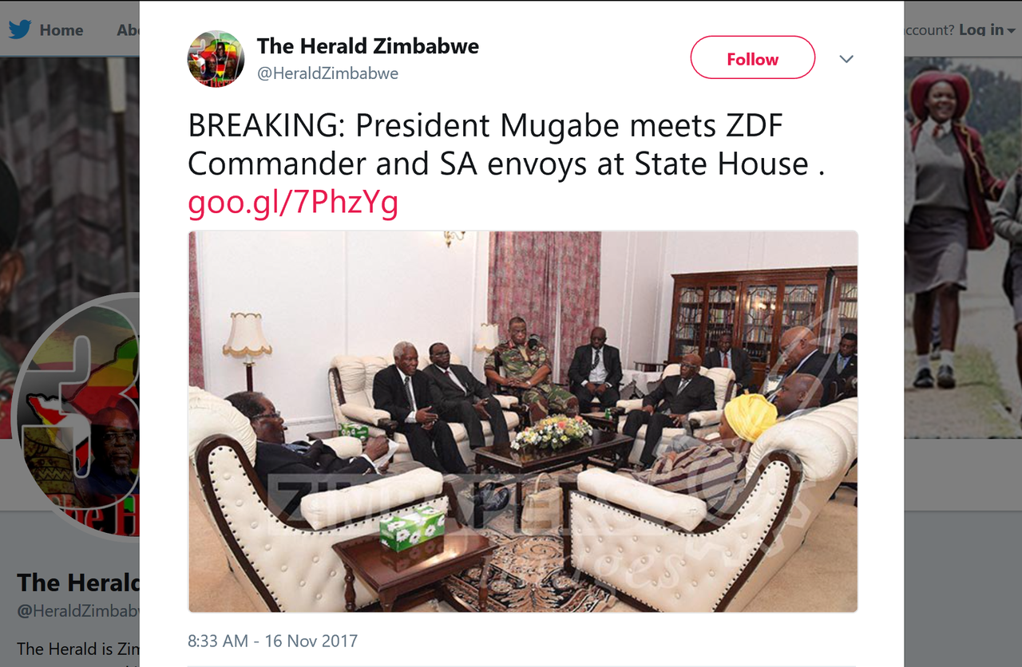Click the caret arrow beside Log in

point(1012,30)
